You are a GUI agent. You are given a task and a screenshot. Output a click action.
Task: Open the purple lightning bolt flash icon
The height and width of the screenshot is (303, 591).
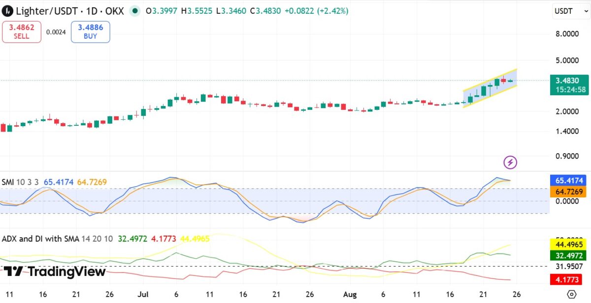510,162
